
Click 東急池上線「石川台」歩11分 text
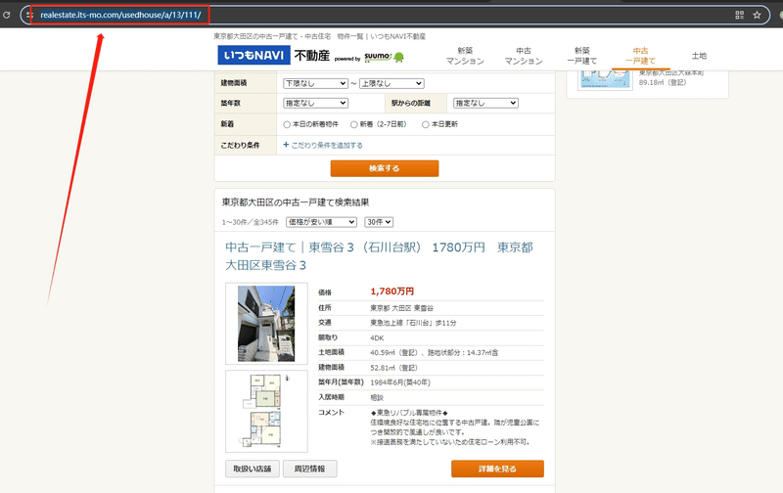coord(413,323)
